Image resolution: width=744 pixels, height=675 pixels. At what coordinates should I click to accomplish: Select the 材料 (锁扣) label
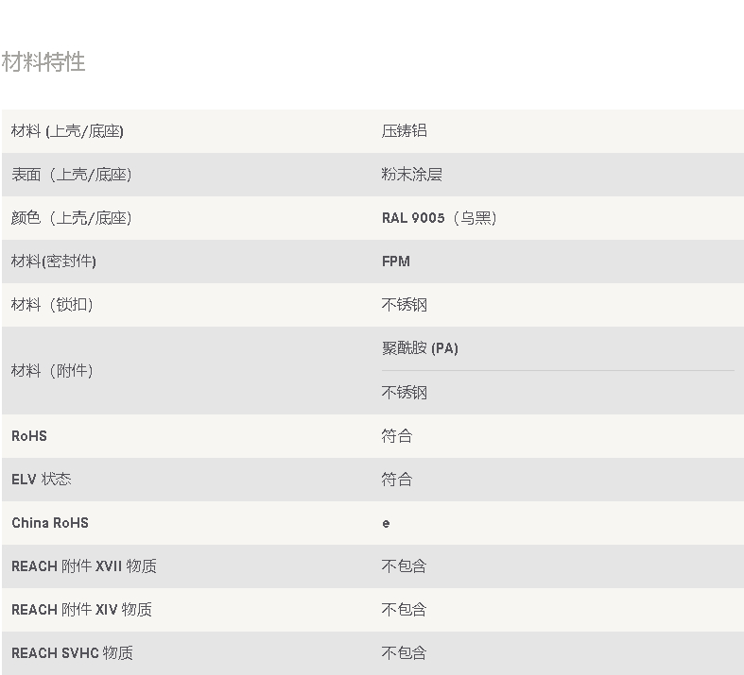click(52, 305)
